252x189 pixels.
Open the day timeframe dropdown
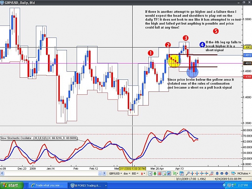coord(127,173)
